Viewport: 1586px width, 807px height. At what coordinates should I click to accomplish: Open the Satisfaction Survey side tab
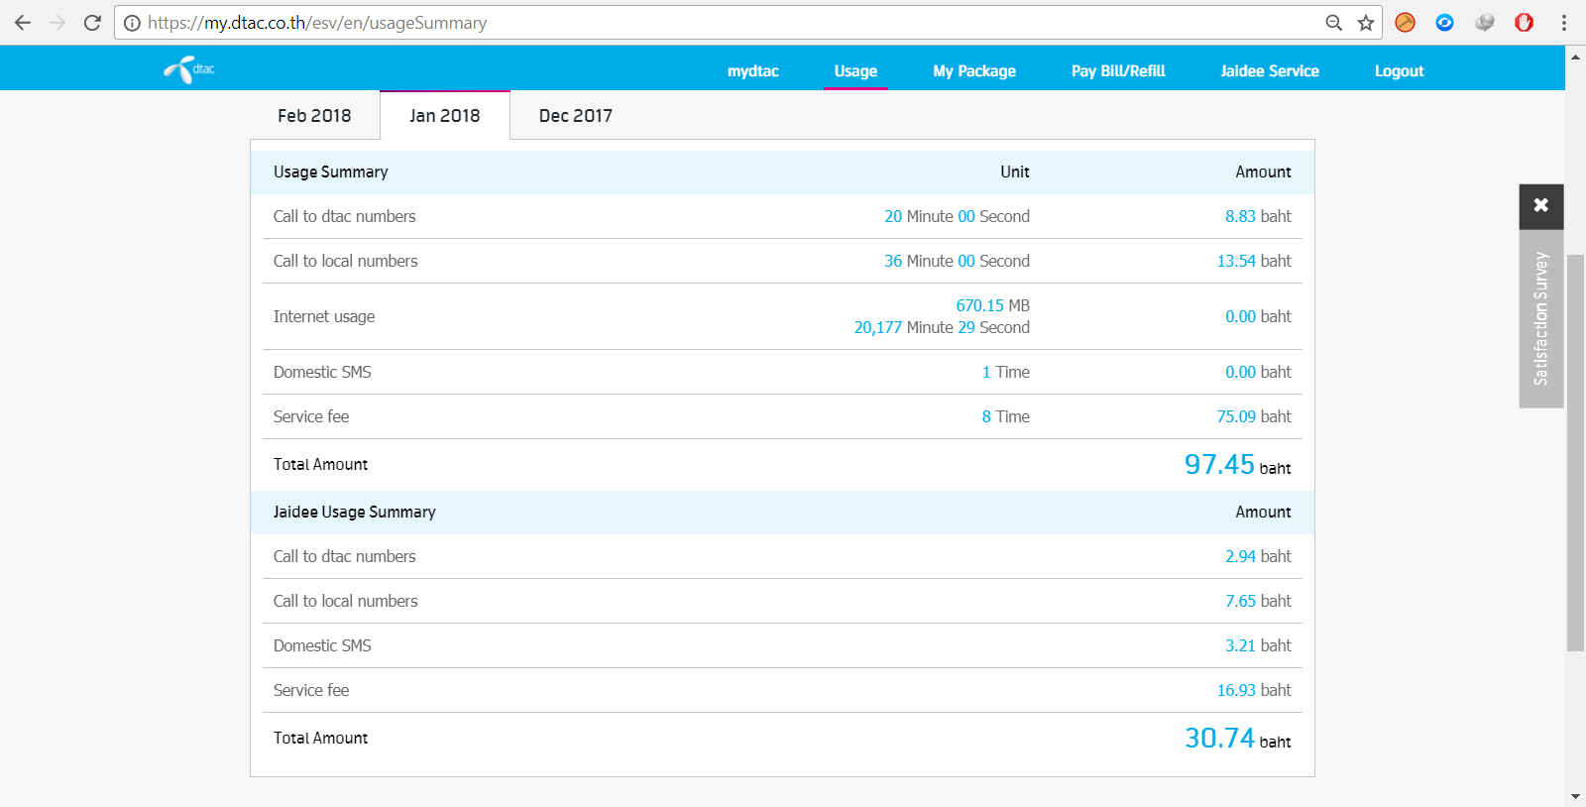point(1541,318)
